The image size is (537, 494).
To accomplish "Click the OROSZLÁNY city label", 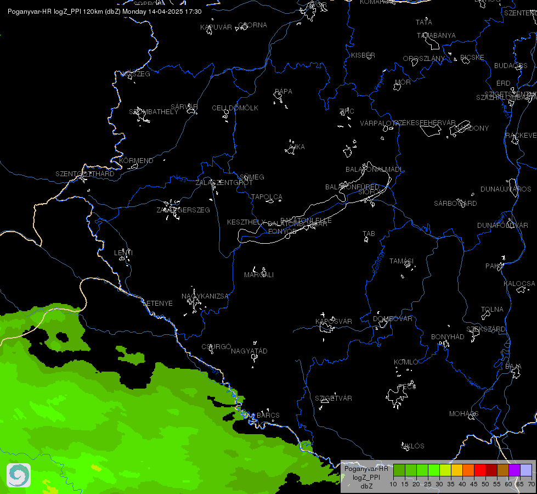I will 423,59.
